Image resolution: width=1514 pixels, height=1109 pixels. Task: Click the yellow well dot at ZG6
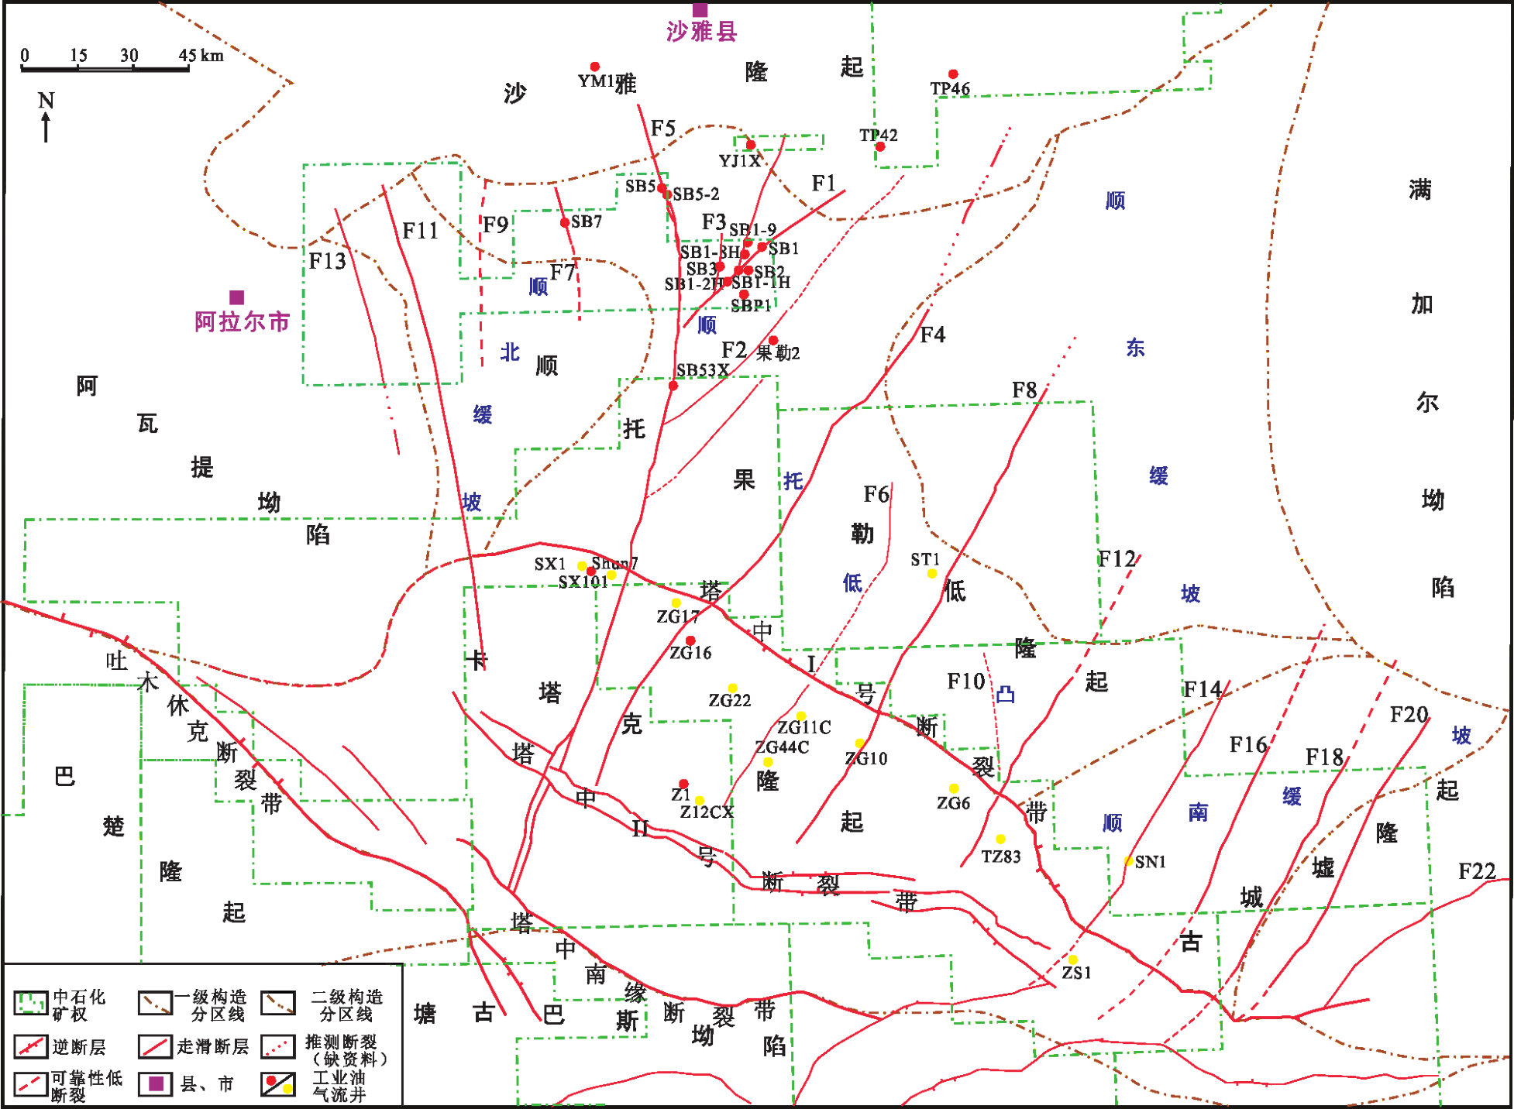coord(954,789)
